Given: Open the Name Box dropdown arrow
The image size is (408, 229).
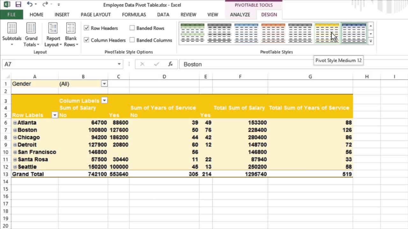Looking at the screenshot, I should point(119,64).
